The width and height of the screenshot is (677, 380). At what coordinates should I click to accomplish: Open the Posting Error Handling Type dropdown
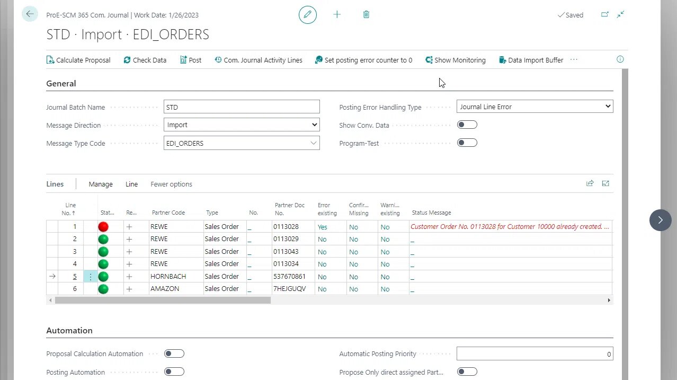point(535,107)
